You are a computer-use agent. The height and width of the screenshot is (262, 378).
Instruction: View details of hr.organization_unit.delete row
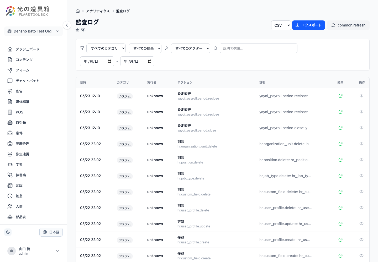click(x=361, y=144)
